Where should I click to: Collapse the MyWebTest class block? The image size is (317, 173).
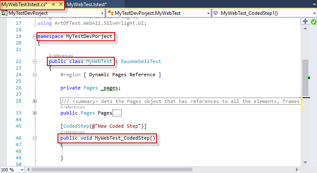(x=35, y=62)
